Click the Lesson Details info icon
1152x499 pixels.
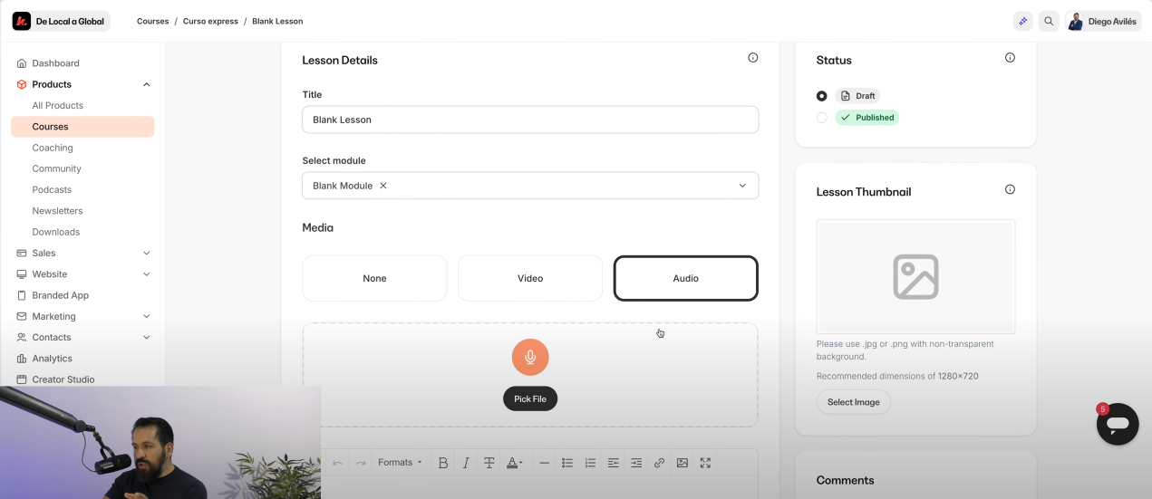752,58
